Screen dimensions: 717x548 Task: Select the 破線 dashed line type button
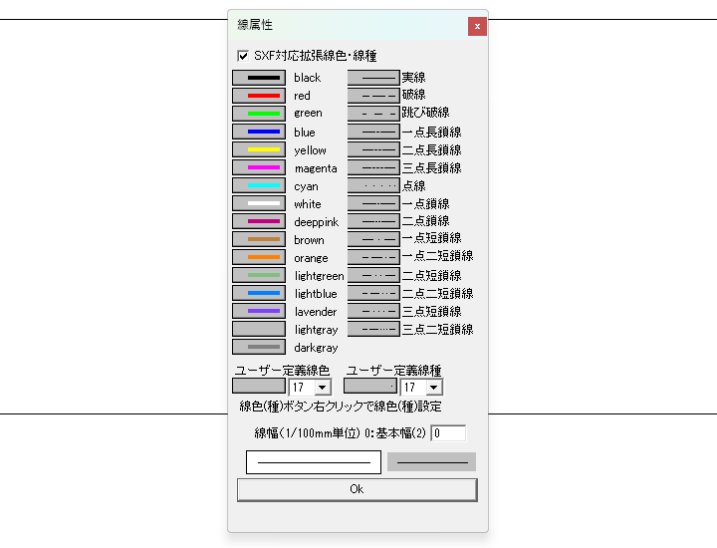coord(373,96)
